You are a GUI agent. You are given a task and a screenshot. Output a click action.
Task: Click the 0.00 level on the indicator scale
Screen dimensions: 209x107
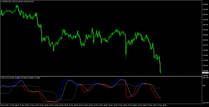click(x=204, y=85)
